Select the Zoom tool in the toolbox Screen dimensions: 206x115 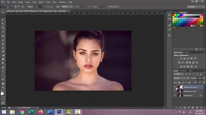click(x=3, y=87)
